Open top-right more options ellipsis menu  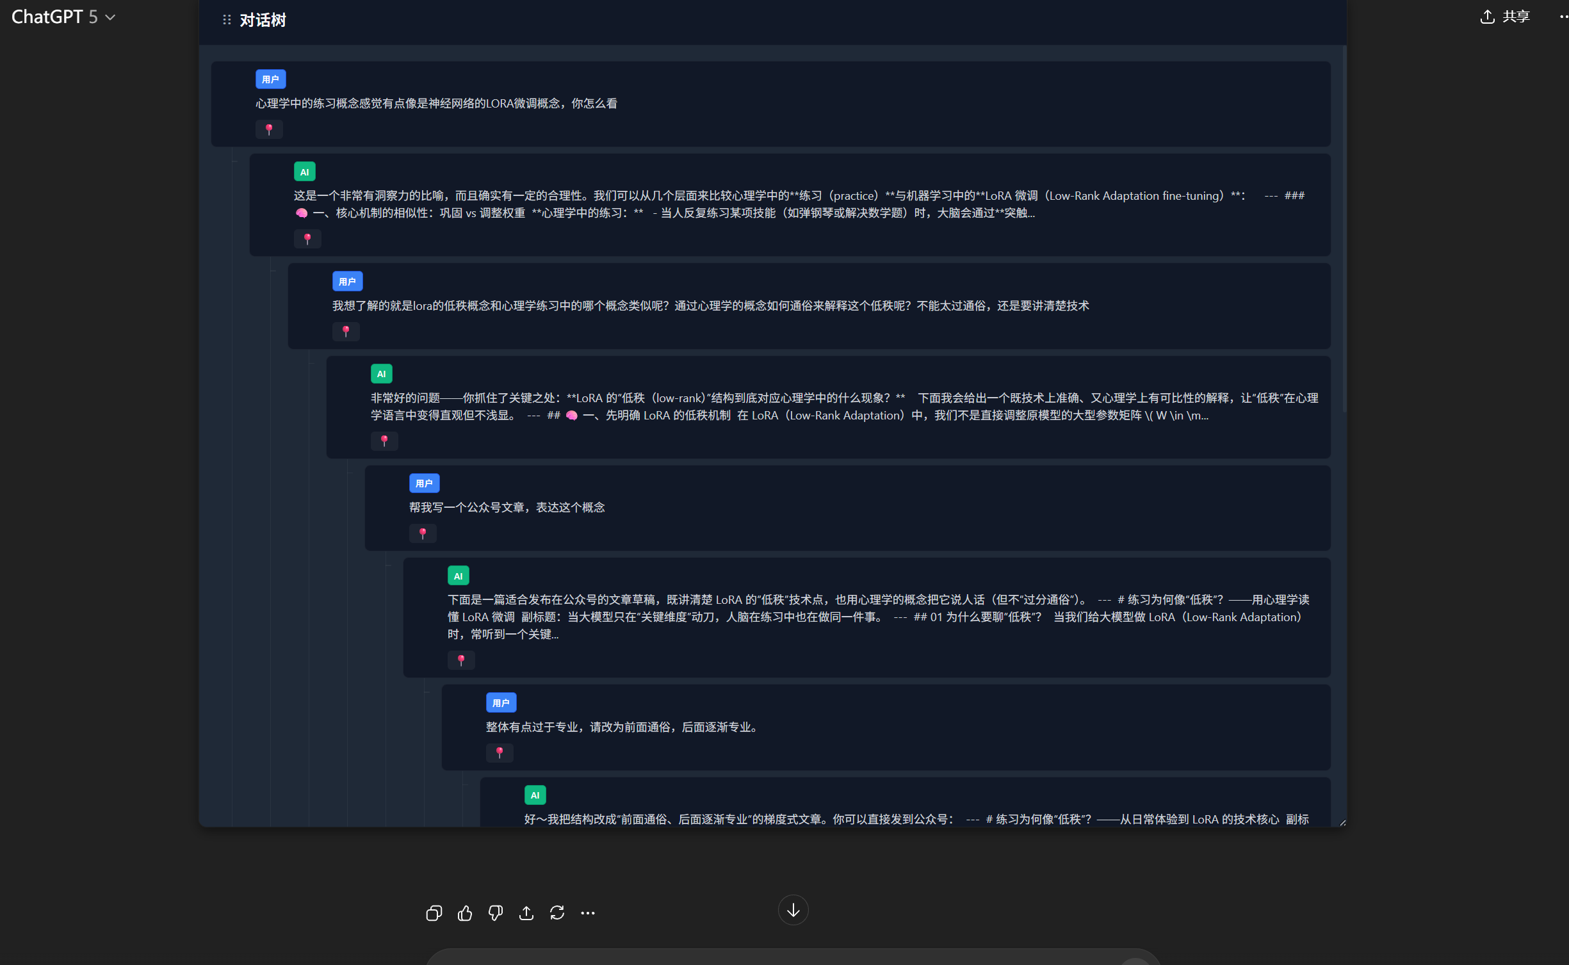click(1563, 17)
